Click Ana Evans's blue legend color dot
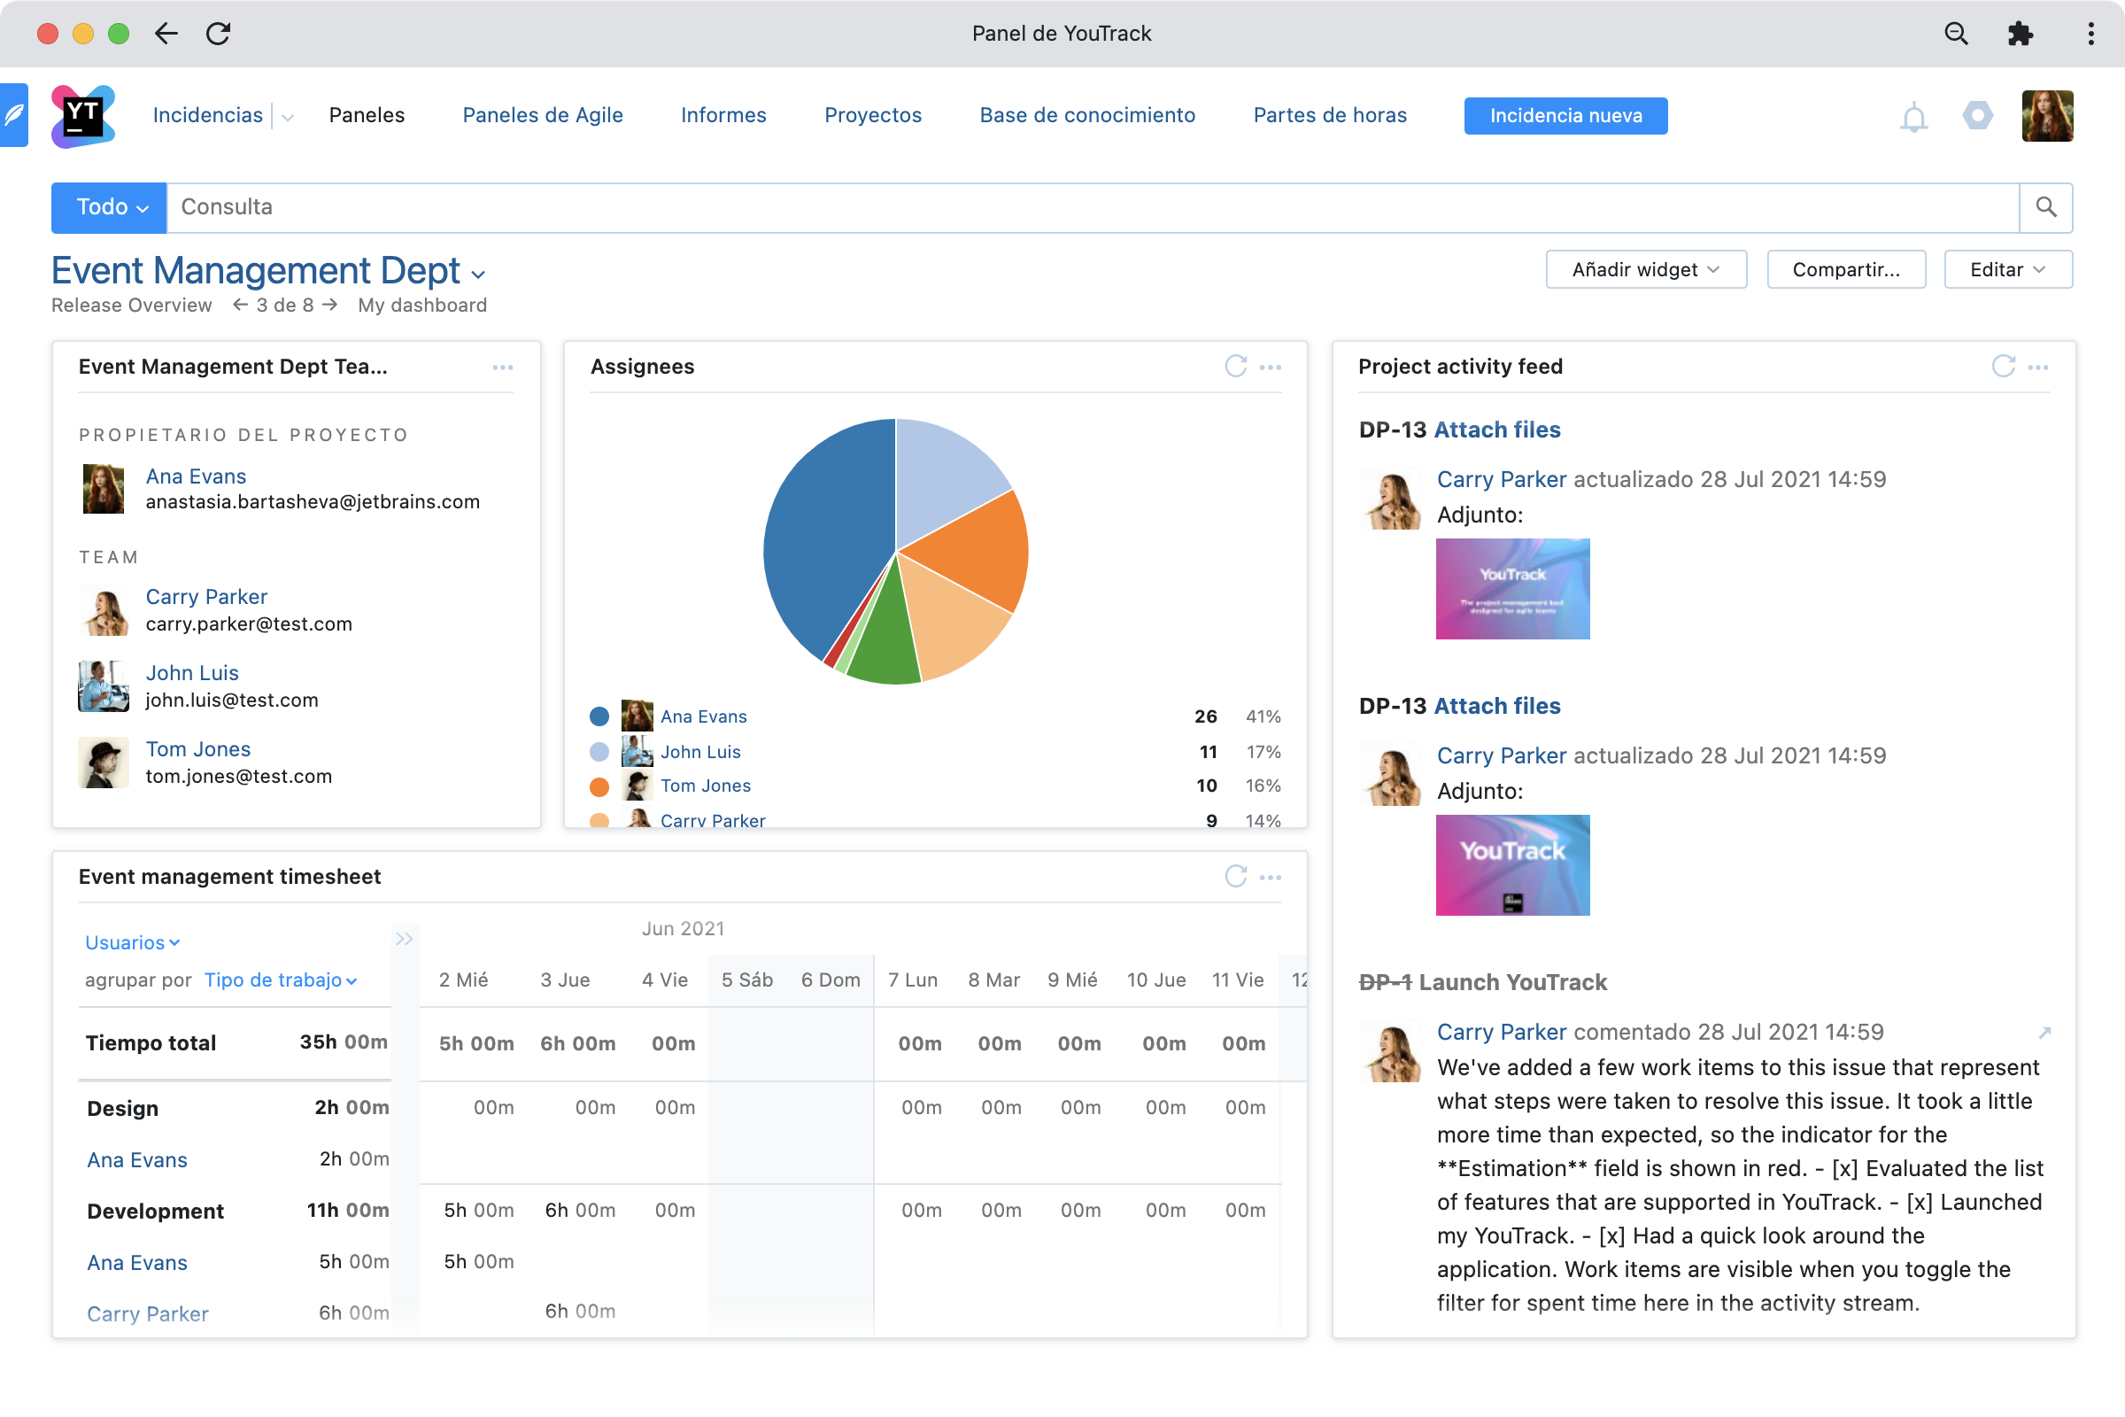The width and height of the screenshot is (2125, 1417). point(599,716)
